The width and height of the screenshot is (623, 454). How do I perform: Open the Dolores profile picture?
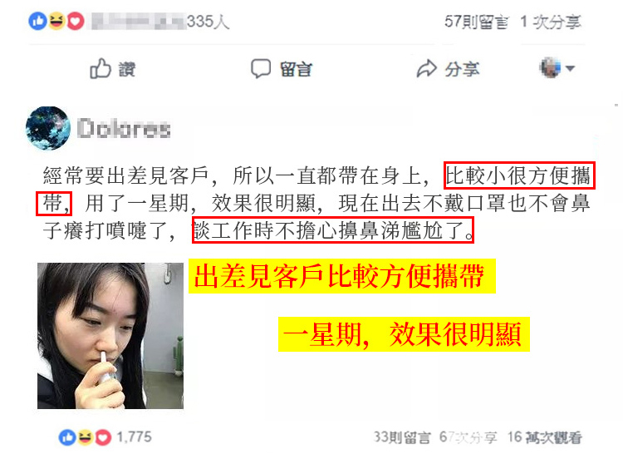pyautogui.click(x=48, y=128)
